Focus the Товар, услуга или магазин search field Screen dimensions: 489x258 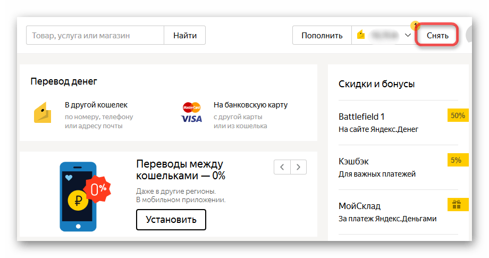coord(95,36)
